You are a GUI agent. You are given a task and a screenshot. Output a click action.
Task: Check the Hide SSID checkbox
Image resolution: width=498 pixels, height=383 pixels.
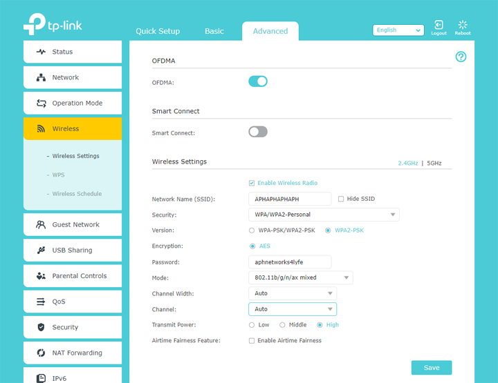point(341,199)
